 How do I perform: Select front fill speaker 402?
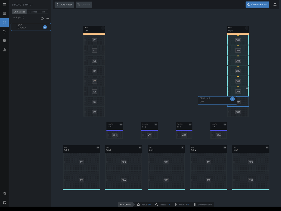pyautogui.click(x=149, y=135)
